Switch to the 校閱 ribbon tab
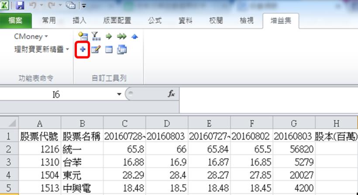 click(x=216, y=21)
